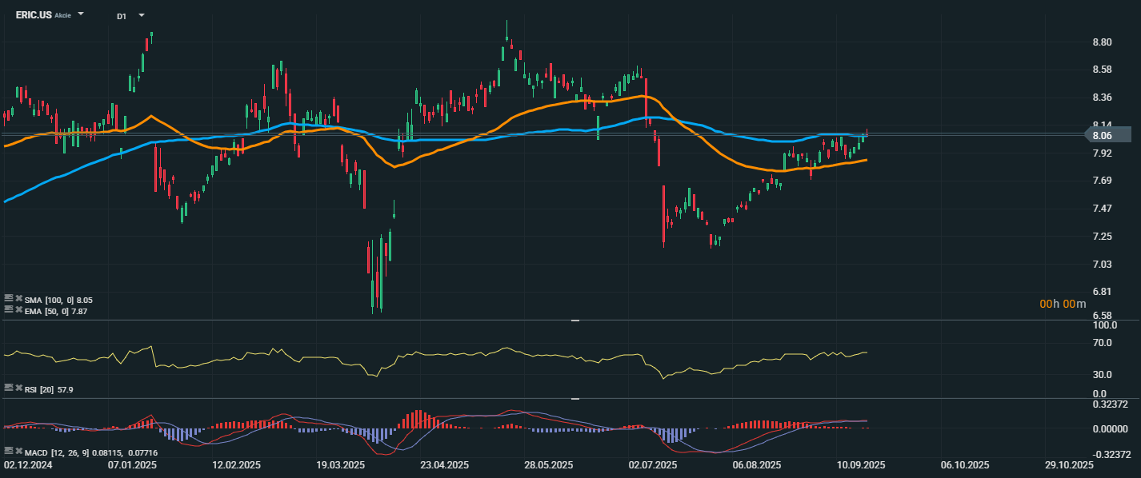Click the resize handle above MACD panel
The width and height of the screenshot is (1141, 478).
coord(575,398)
